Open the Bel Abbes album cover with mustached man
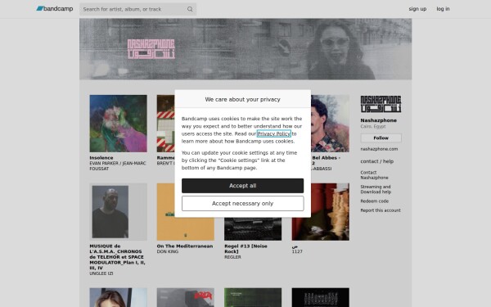This screenshot has width=491, height=307. (330, 124)
